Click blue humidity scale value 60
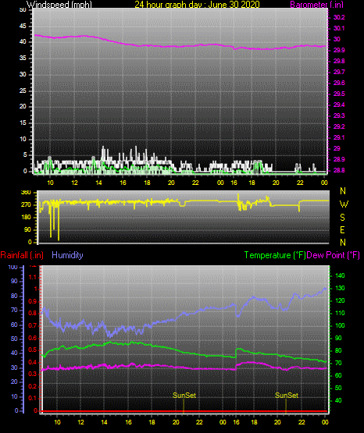 (x=14, y=325)
